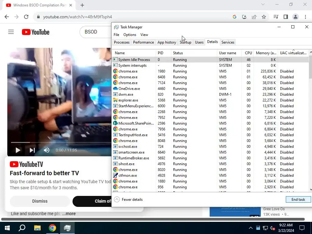Screen dimensions: 312x234
Task: Select ctfmon.exe process row
Action: click(210, 175)
